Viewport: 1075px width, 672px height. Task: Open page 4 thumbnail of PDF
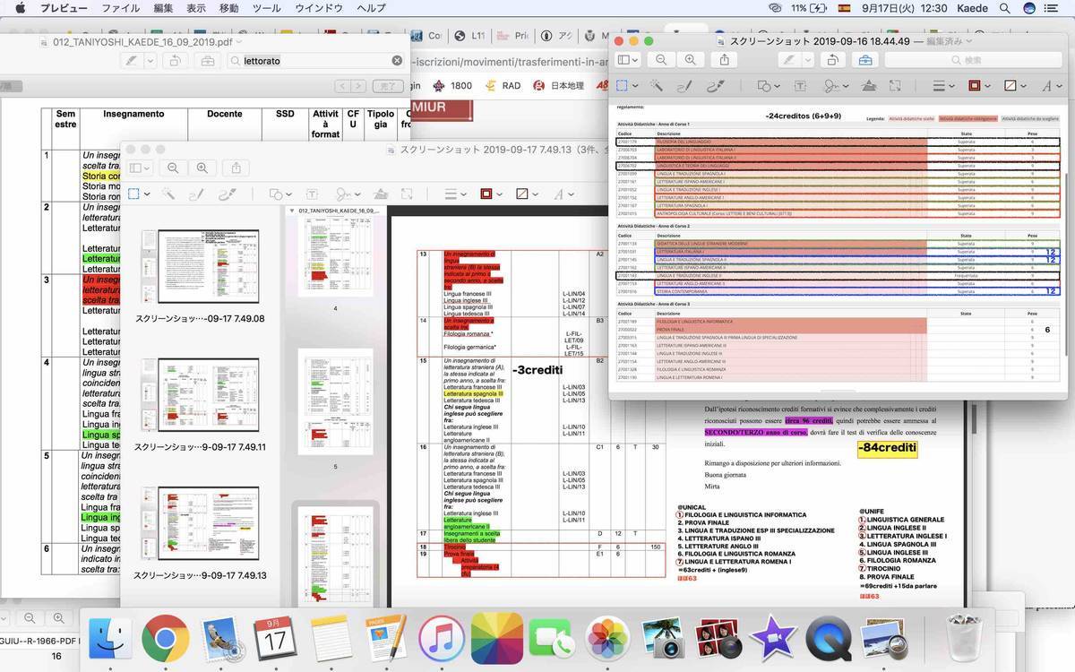(336, 255)
